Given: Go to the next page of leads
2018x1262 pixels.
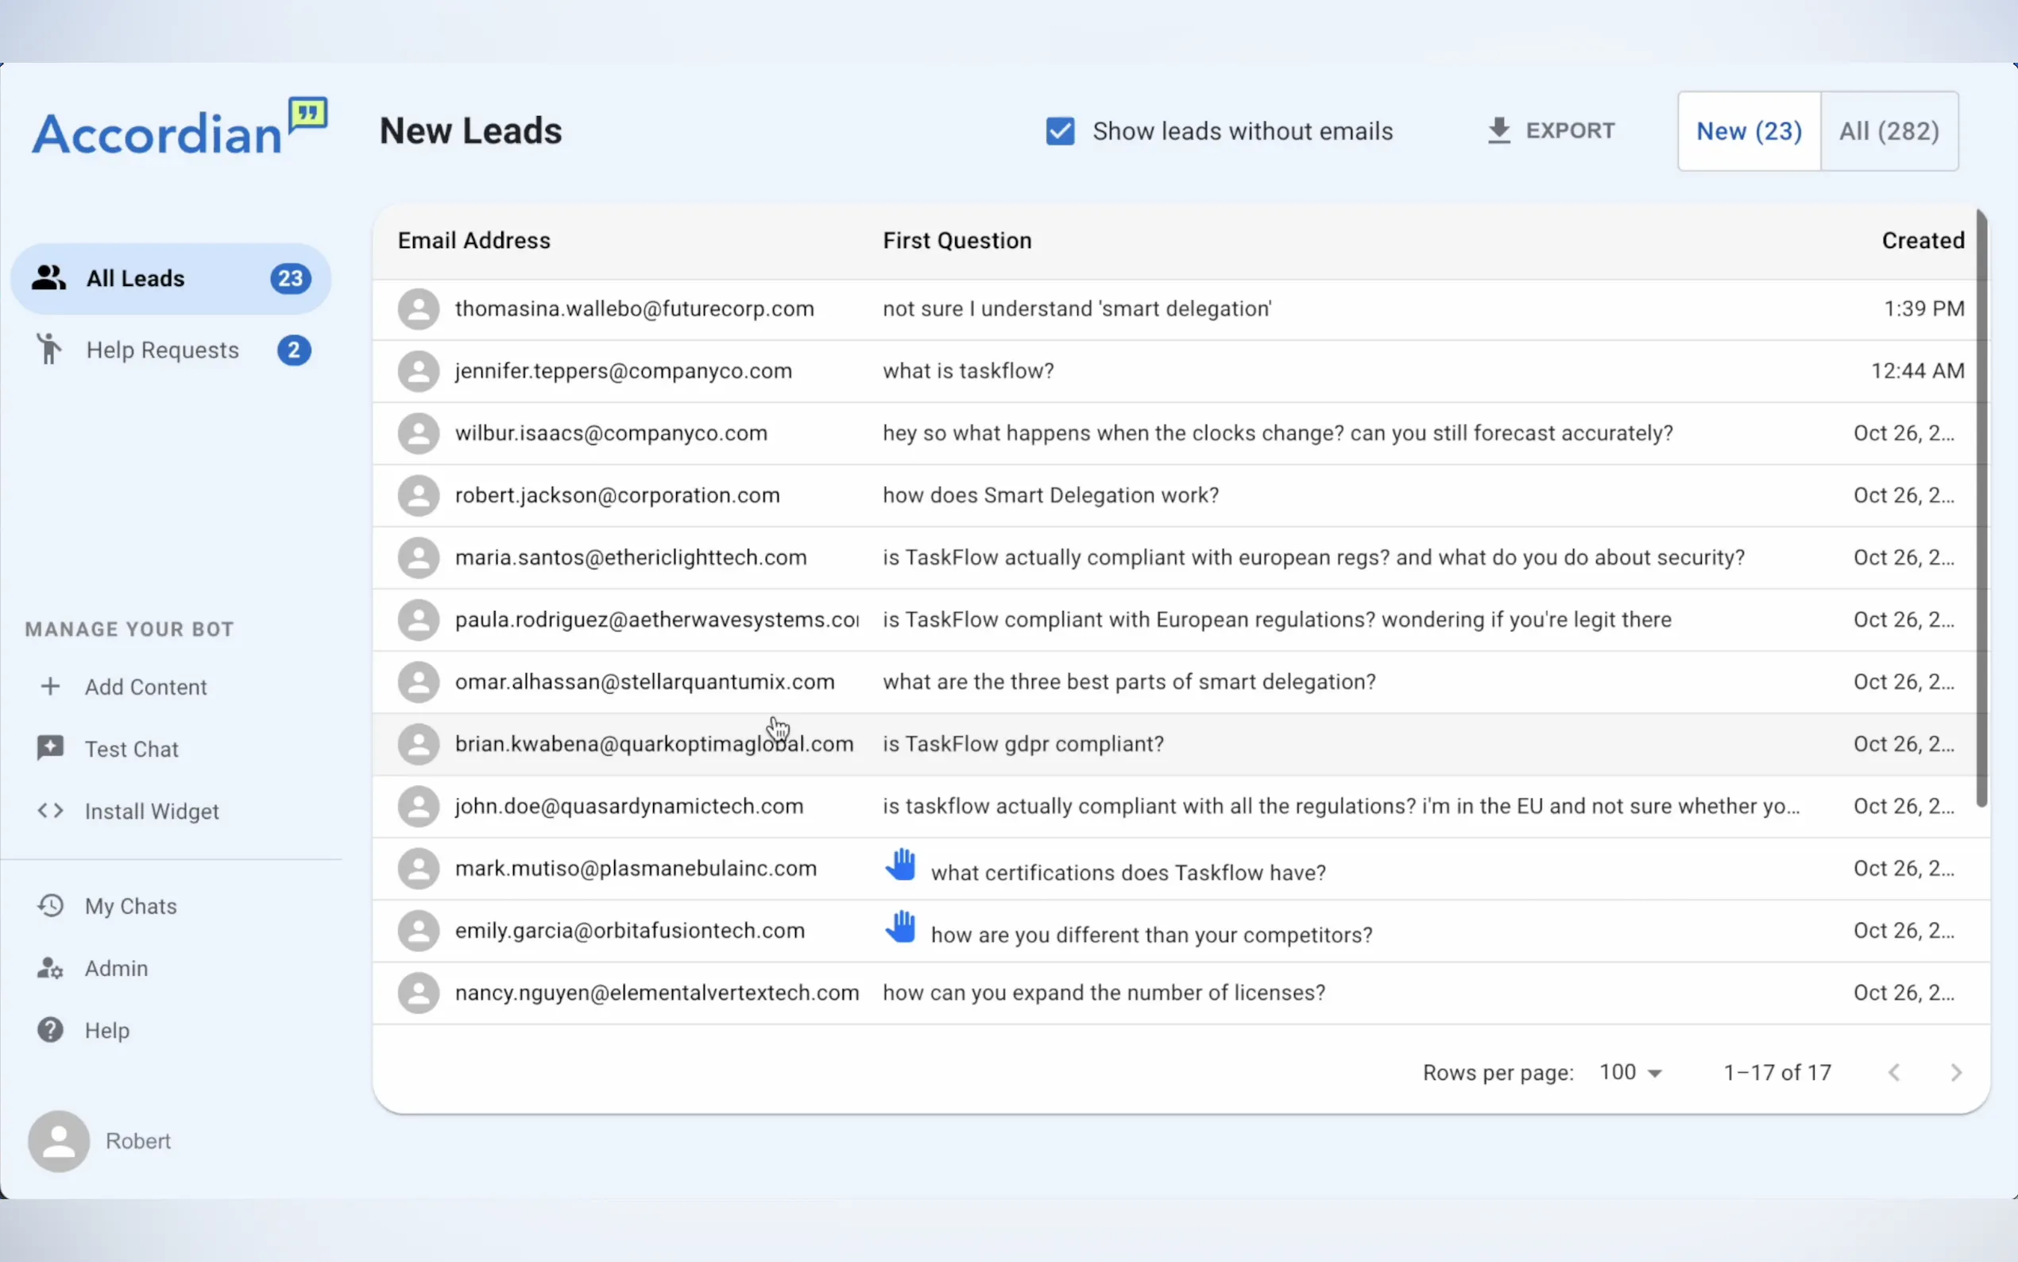Looking at the screenshot, I should pos(1955,1073).
